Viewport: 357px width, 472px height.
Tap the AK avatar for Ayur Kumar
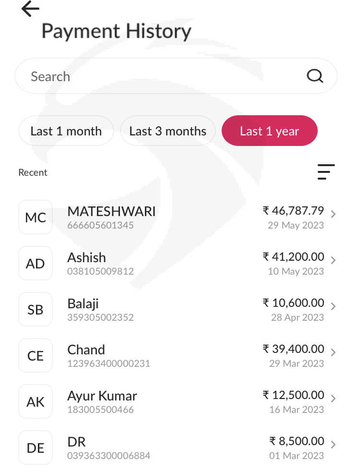click(x=36, y=402)
